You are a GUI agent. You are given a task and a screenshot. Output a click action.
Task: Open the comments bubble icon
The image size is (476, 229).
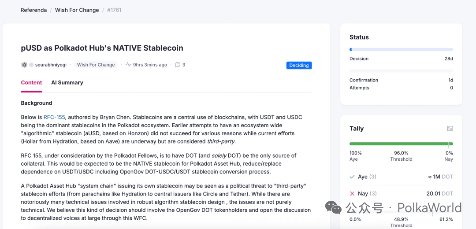coord(178,65)
